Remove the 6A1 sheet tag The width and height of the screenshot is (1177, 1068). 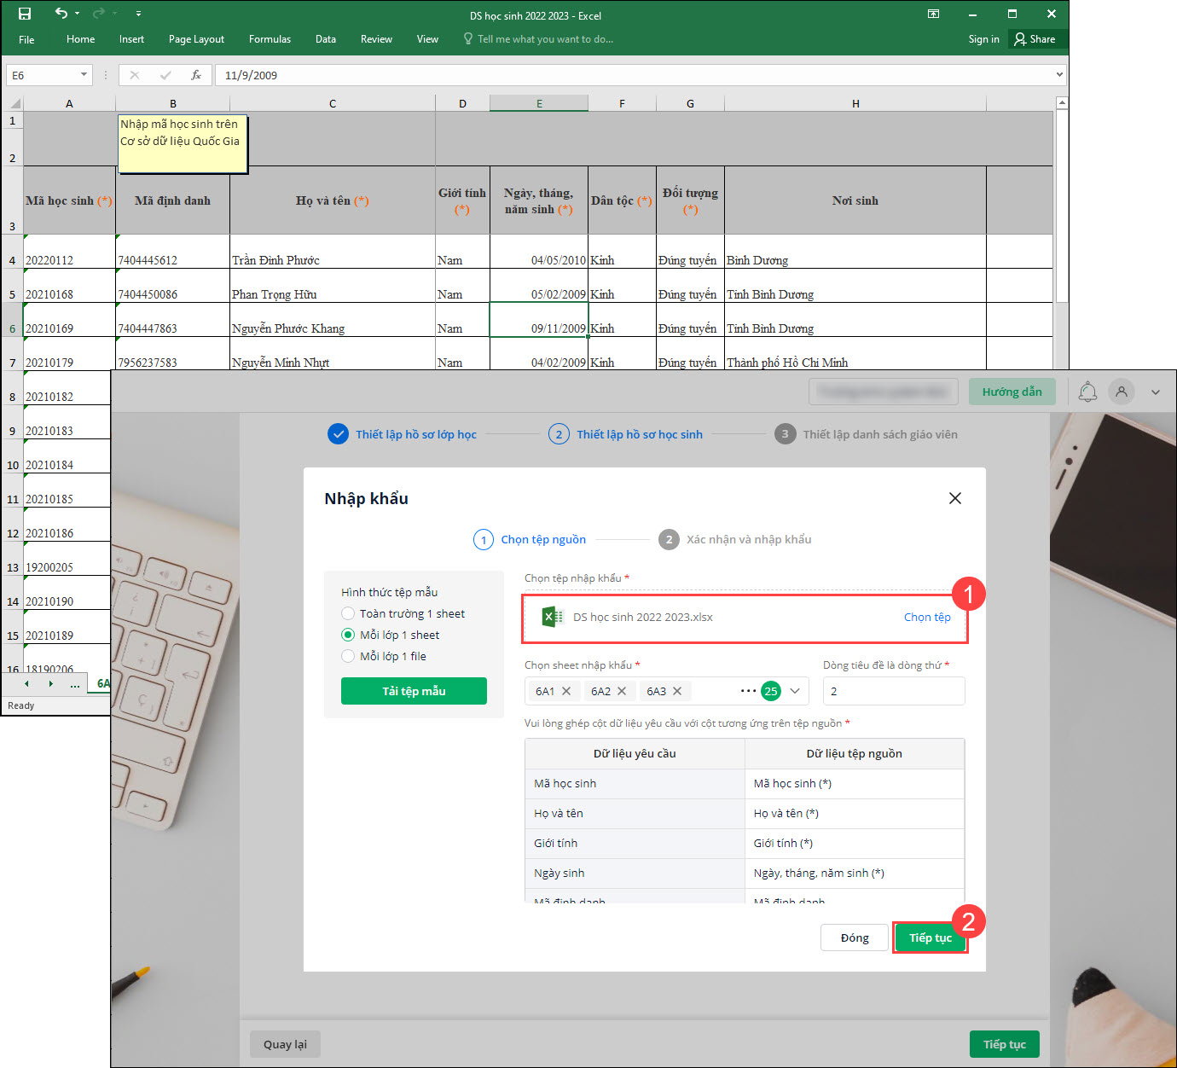[566, 691]
